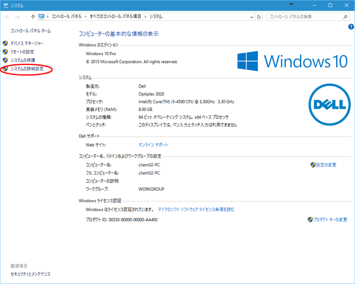Click shield icon beside プロダクト キーの変更
Image resolution: width=355 pixels, height=284 pixels.
[x=310, y=220]
